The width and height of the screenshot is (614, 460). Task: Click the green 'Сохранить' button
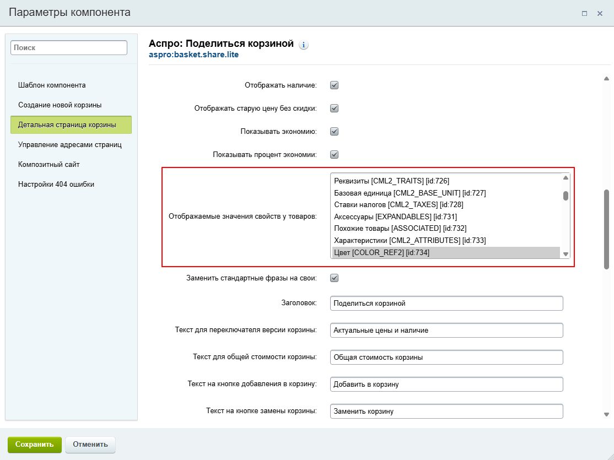click(x=34, y=445)
